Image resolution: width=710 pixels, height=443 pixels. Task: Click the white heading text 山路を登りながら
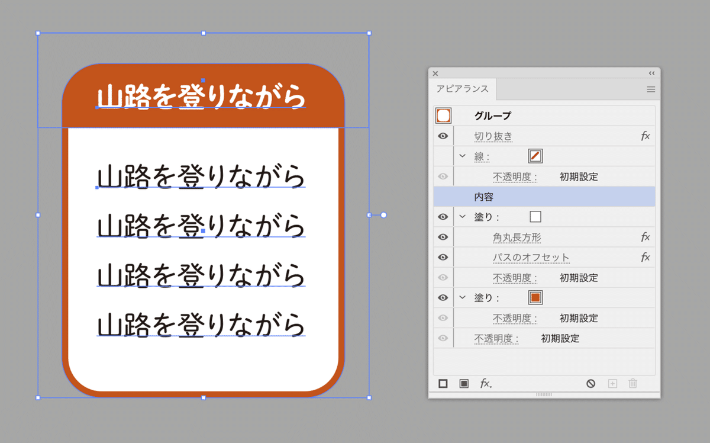click(x=202, y=98)
